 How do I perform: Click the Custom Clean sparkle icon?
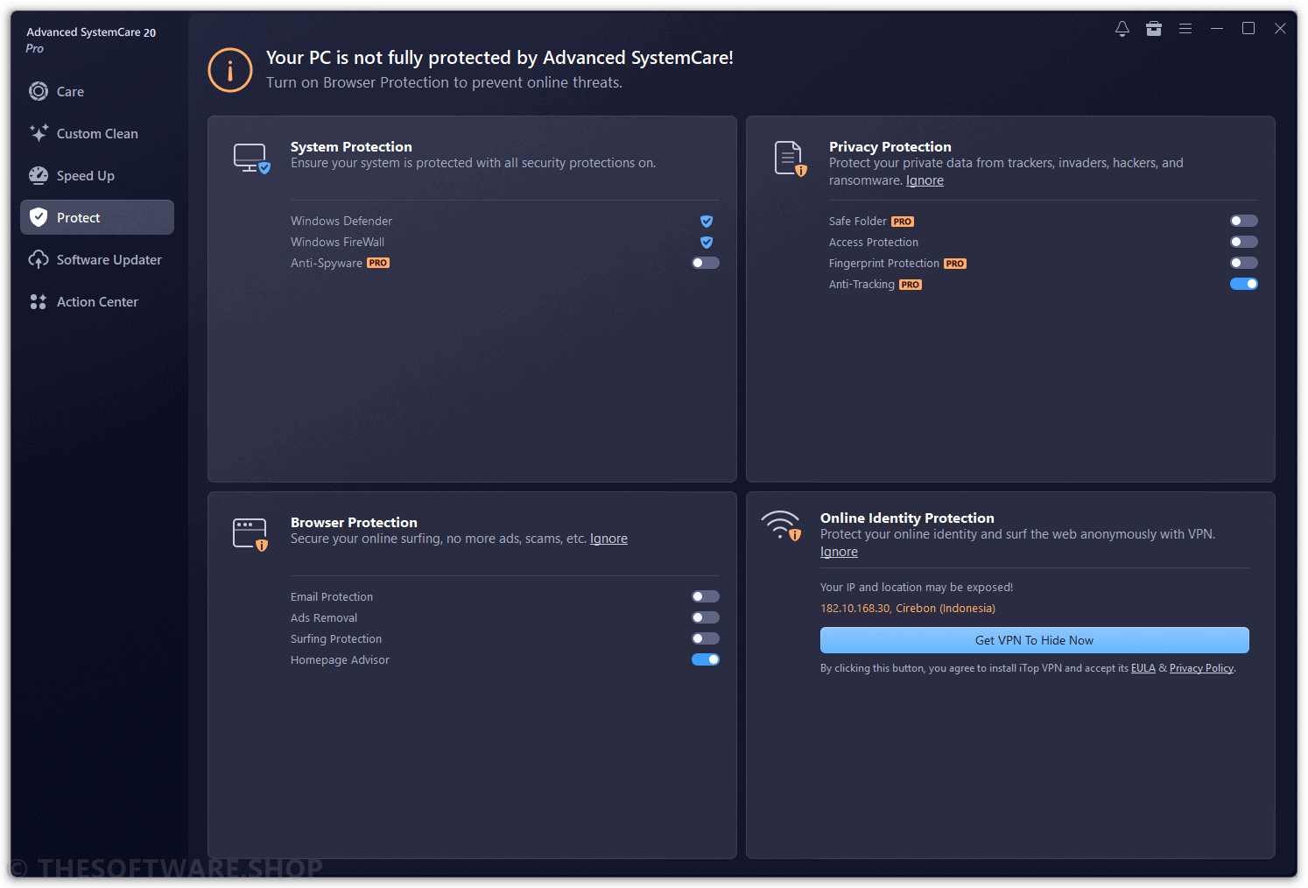39,133
